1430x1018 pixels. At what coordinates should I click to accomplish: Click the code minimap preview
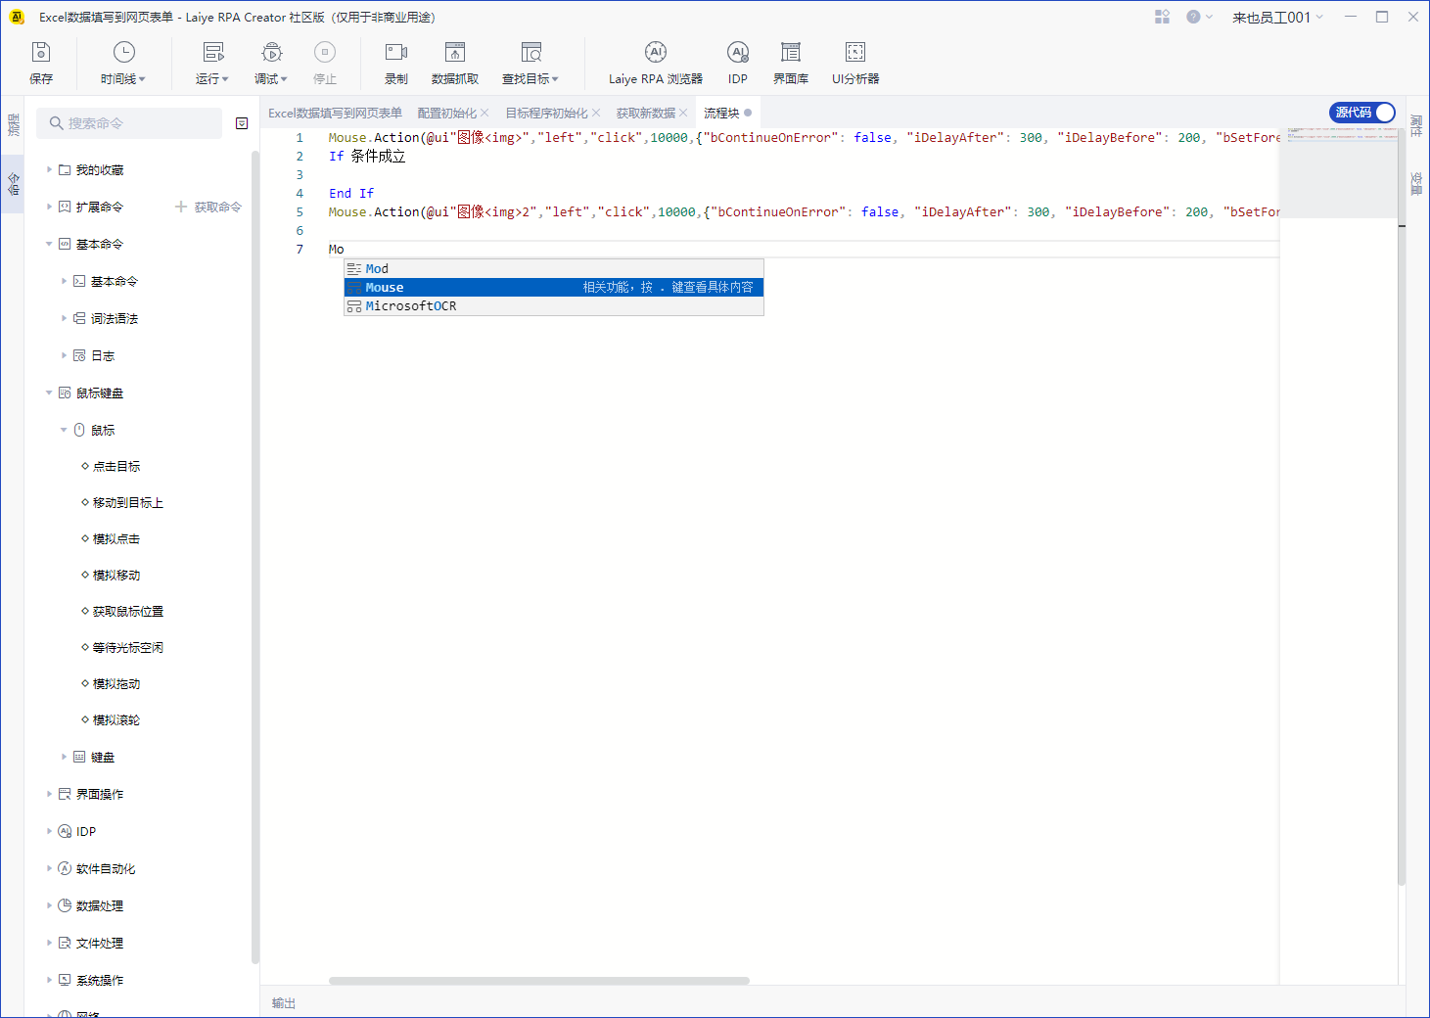(x=1339, y=171)
